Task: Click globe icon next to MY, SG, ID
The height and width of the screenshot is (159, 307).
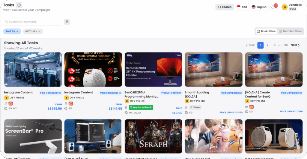Action: [x=126, y=113]
